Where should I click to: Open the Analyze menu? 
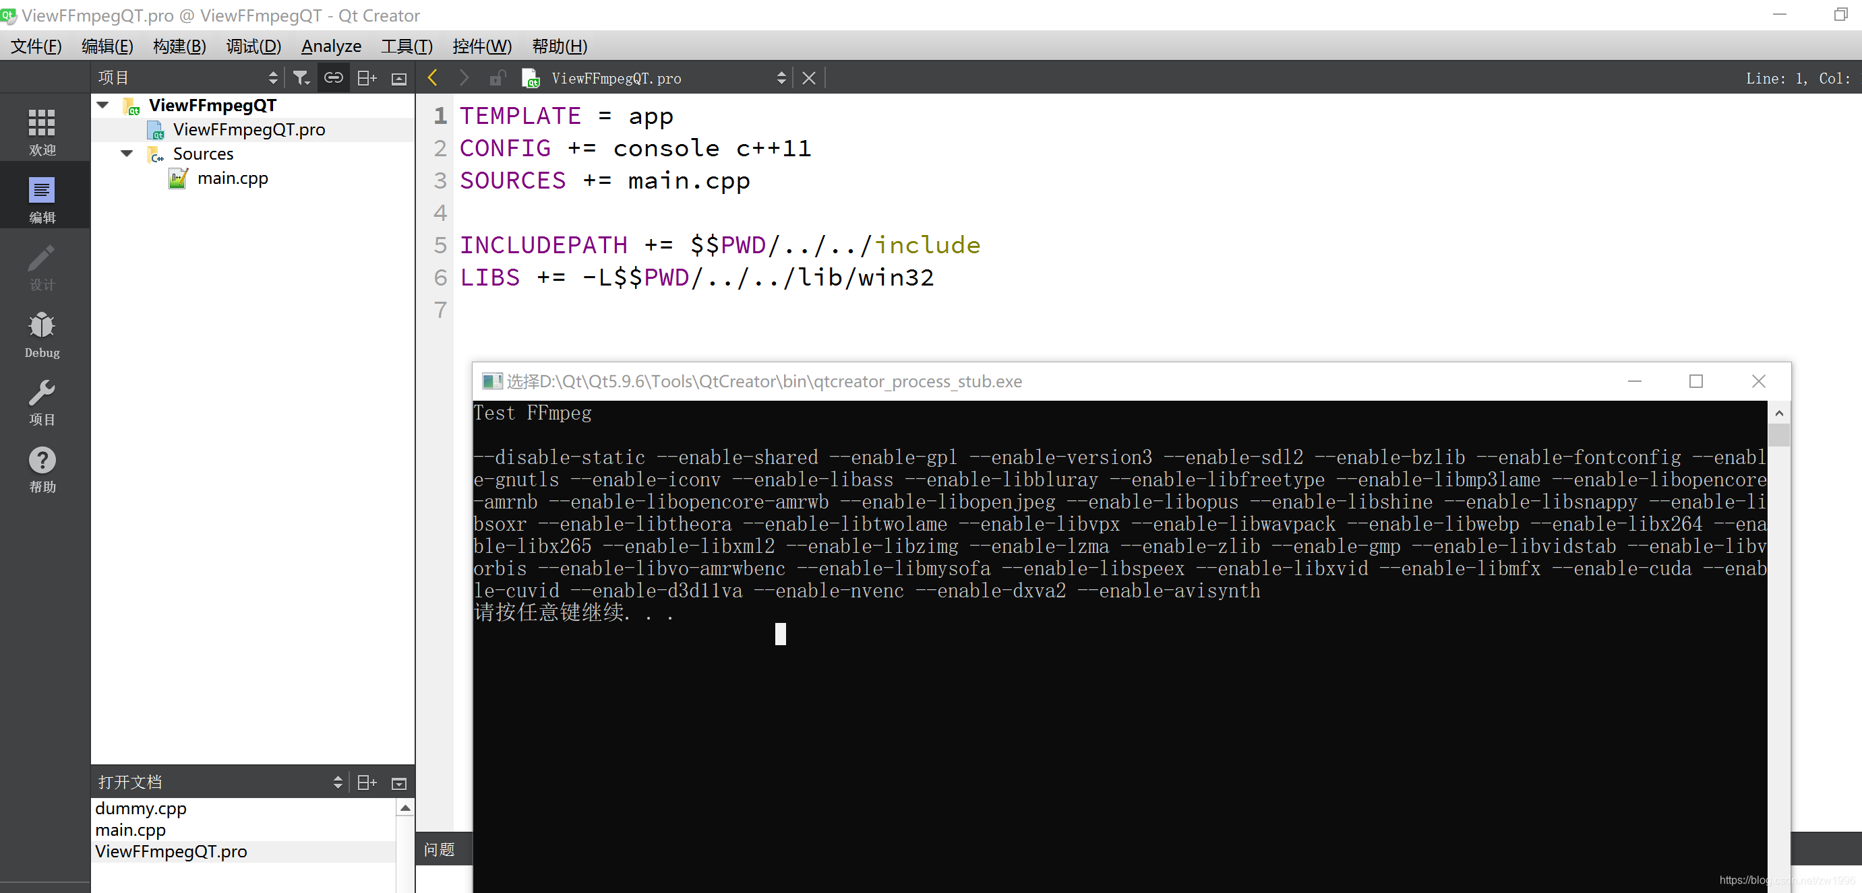click(x=331, y=46)
